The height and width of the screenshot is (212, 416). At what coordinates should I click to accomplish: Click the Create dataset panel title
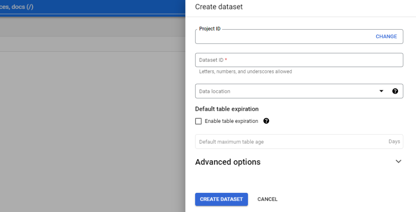[219, 7]
